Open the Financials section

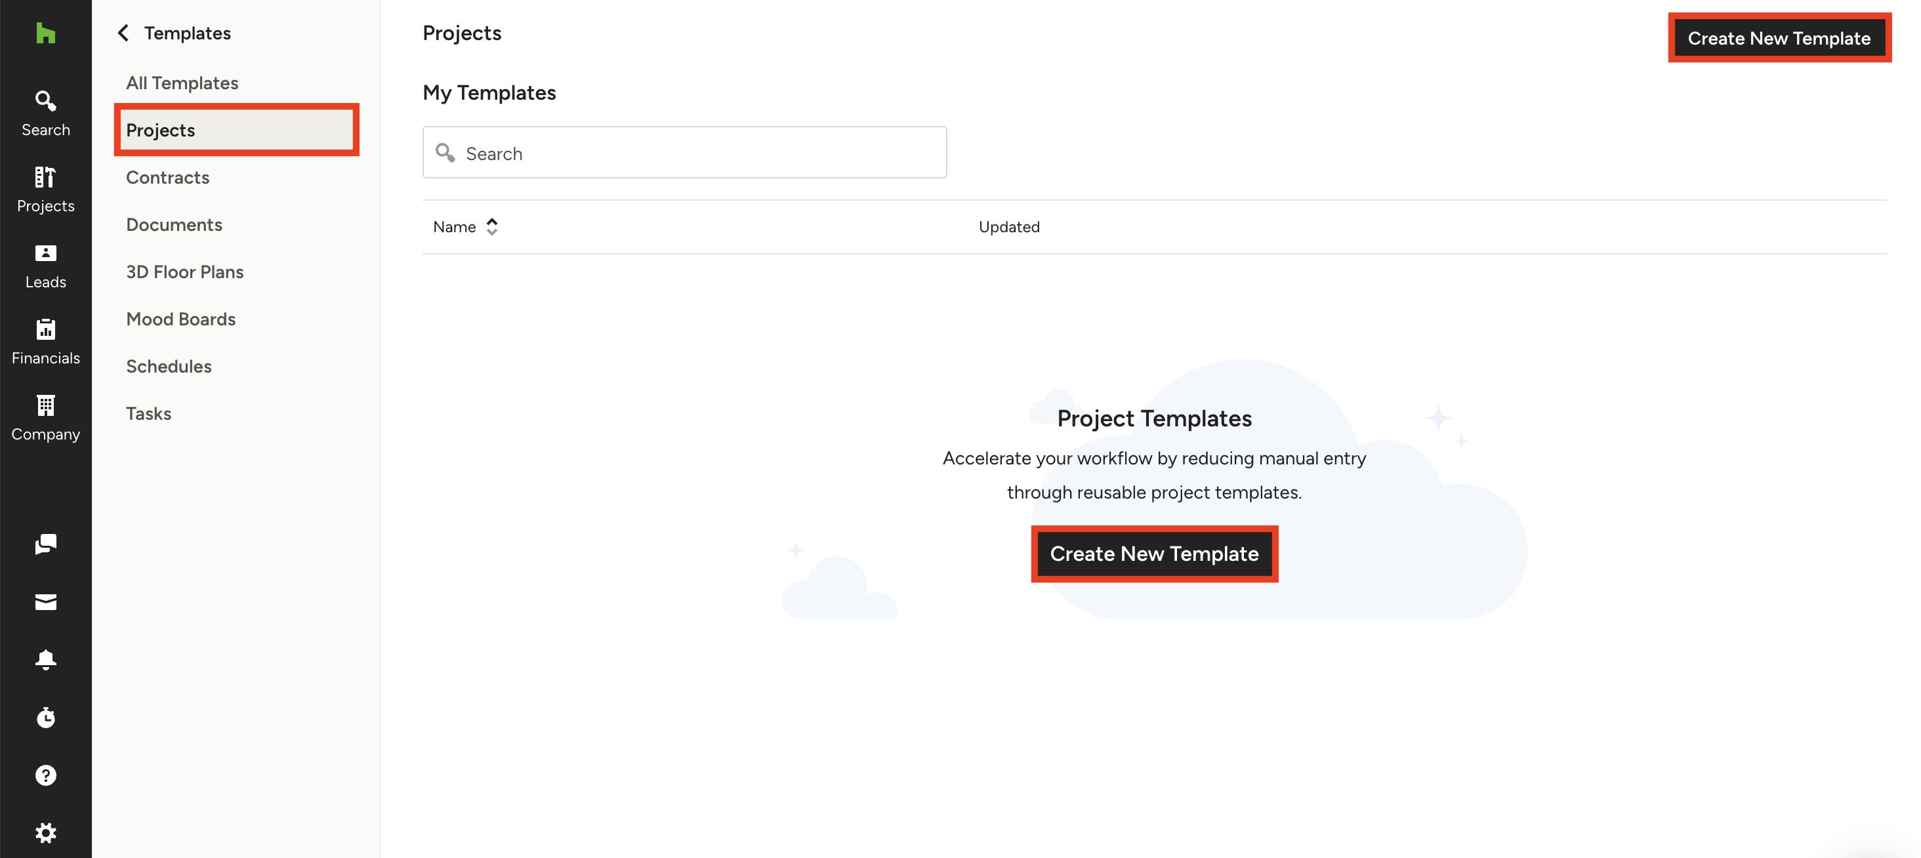45,339
